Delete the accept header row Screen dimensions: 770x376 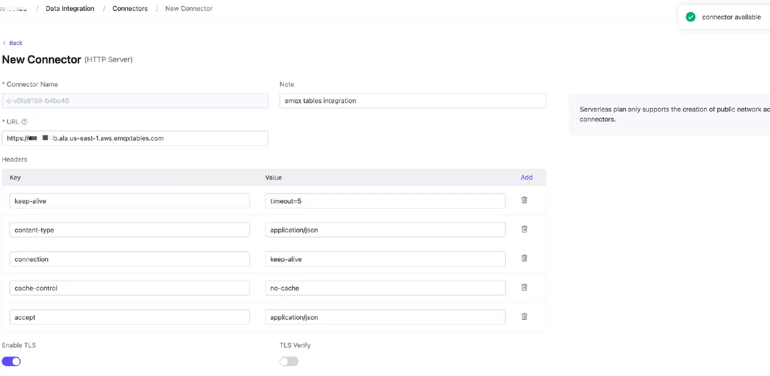click(524, 316)
